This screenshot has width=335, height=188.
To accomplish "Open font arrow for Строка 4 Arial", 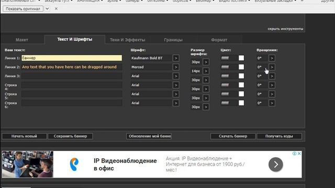I will [176, 85].
